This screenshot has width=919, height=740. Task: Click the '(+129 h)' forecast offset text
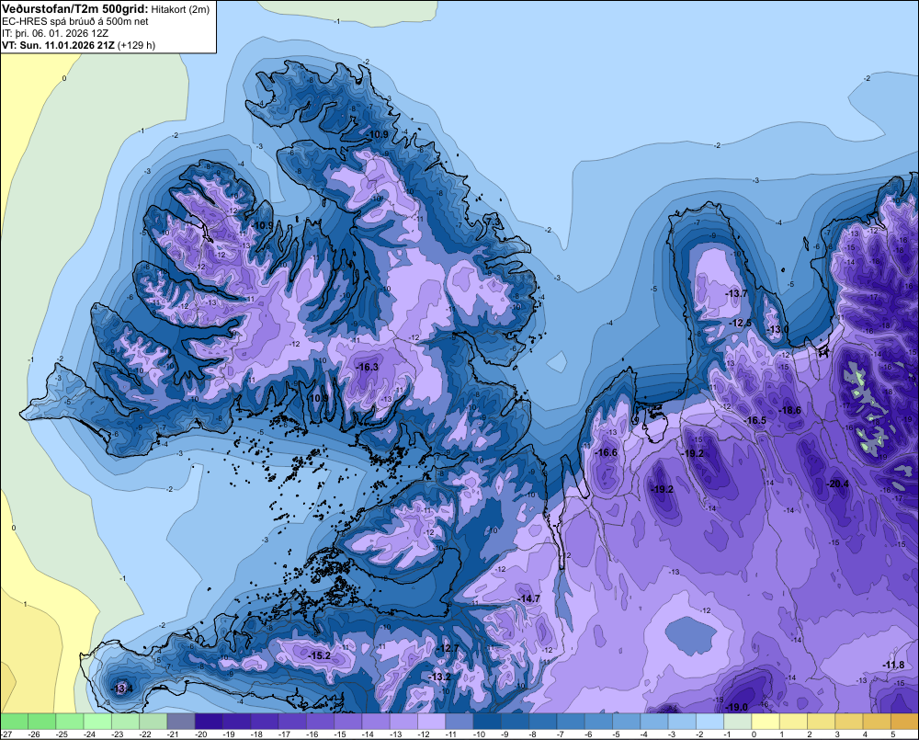click(x=137, y=45)
